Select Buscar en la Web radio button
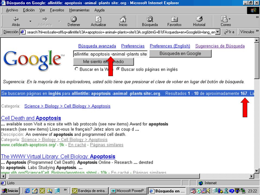 (x=76, y=69)
